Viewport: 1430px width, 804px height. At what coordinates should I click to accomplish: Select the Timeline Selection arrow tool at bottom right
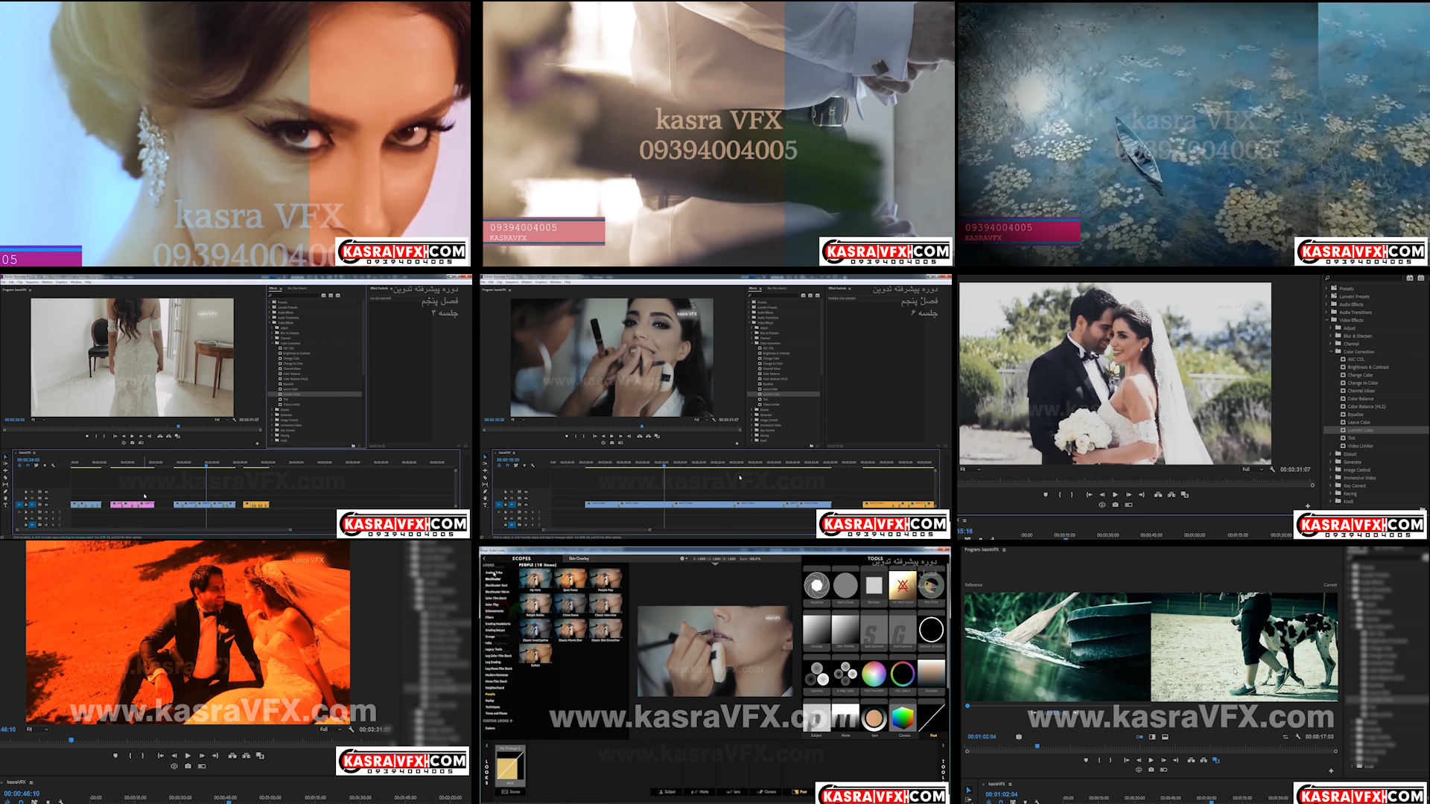(968, 790)
